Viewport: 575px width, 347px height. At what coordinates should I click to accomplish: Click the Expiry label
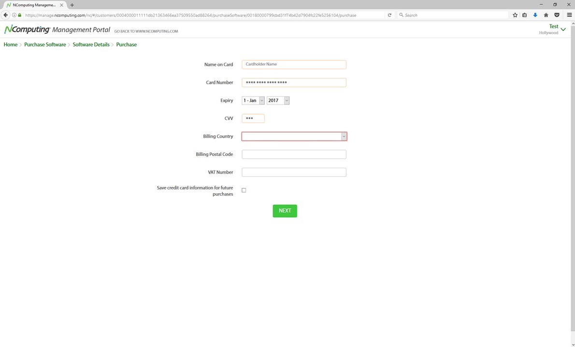point(227,101)
